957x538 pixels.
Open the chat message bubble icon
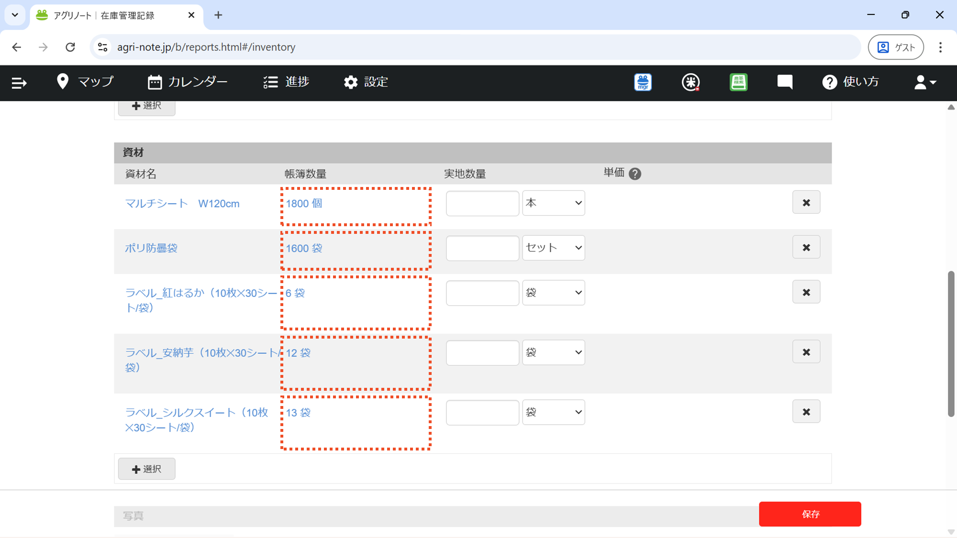pos(785,82)
